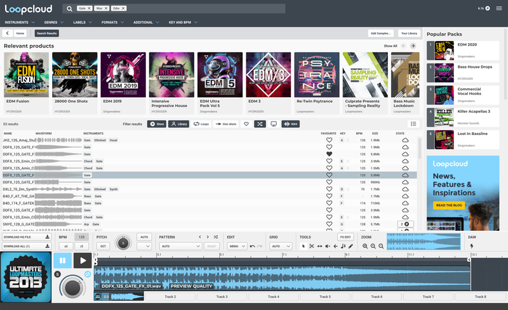Open the Grid AUTO dropdown
The height and width of the screenshot is (310, 508).
[281, 246]
